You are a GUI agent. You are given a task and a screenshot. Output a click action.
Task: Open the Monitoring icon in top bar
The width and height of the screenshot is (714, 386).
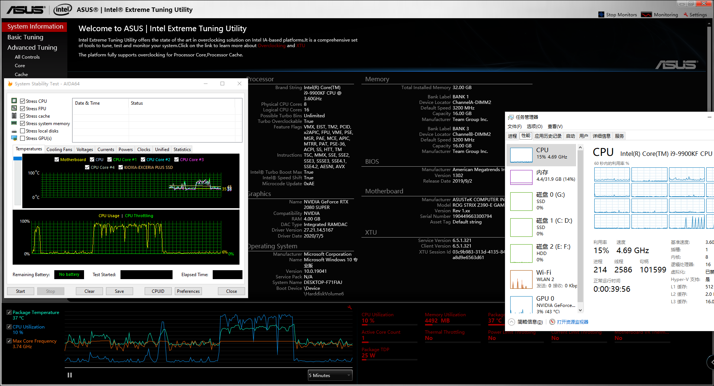(646, 14)
